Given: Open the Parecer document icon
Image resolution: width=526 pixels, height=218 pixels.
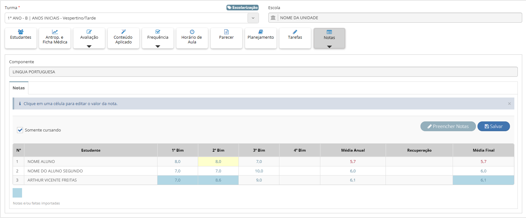Looking at the screenshot, I should click(x=226, y=32).
